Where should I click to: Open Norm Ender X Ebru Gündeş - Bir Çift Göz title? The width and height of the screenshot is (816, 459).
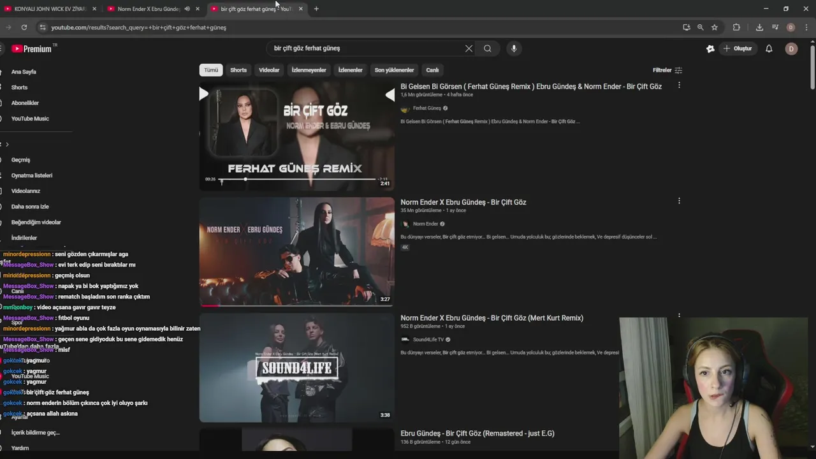pos(463,202)
